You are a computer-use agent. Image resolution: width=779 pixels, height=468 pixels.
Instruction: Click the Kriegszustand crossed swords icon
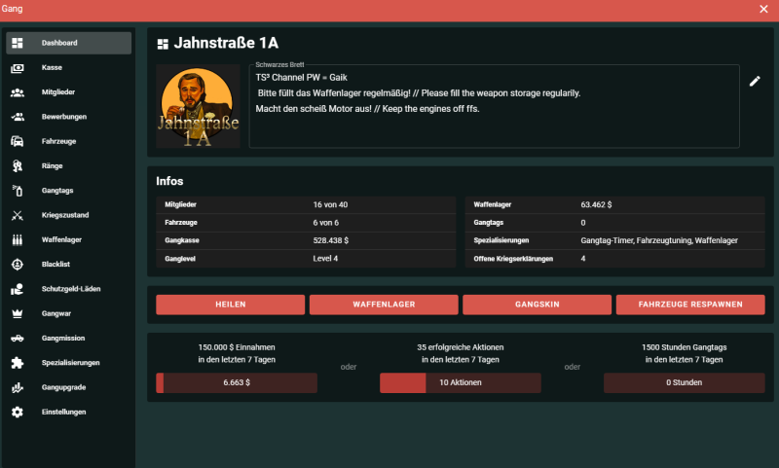point(18,215)
